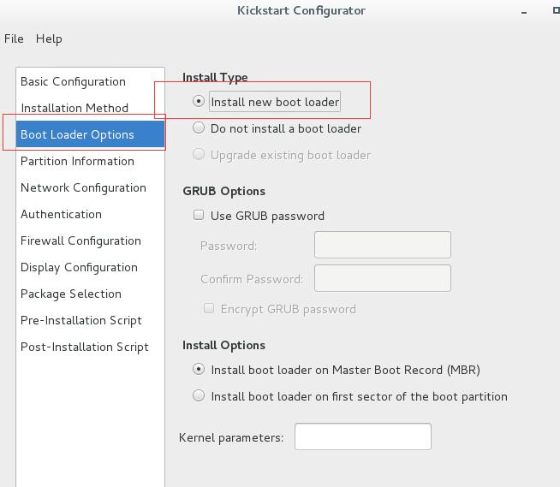Focus the GRUB Password field
This screenshot has height=487, width=560.
click(383, 245)
